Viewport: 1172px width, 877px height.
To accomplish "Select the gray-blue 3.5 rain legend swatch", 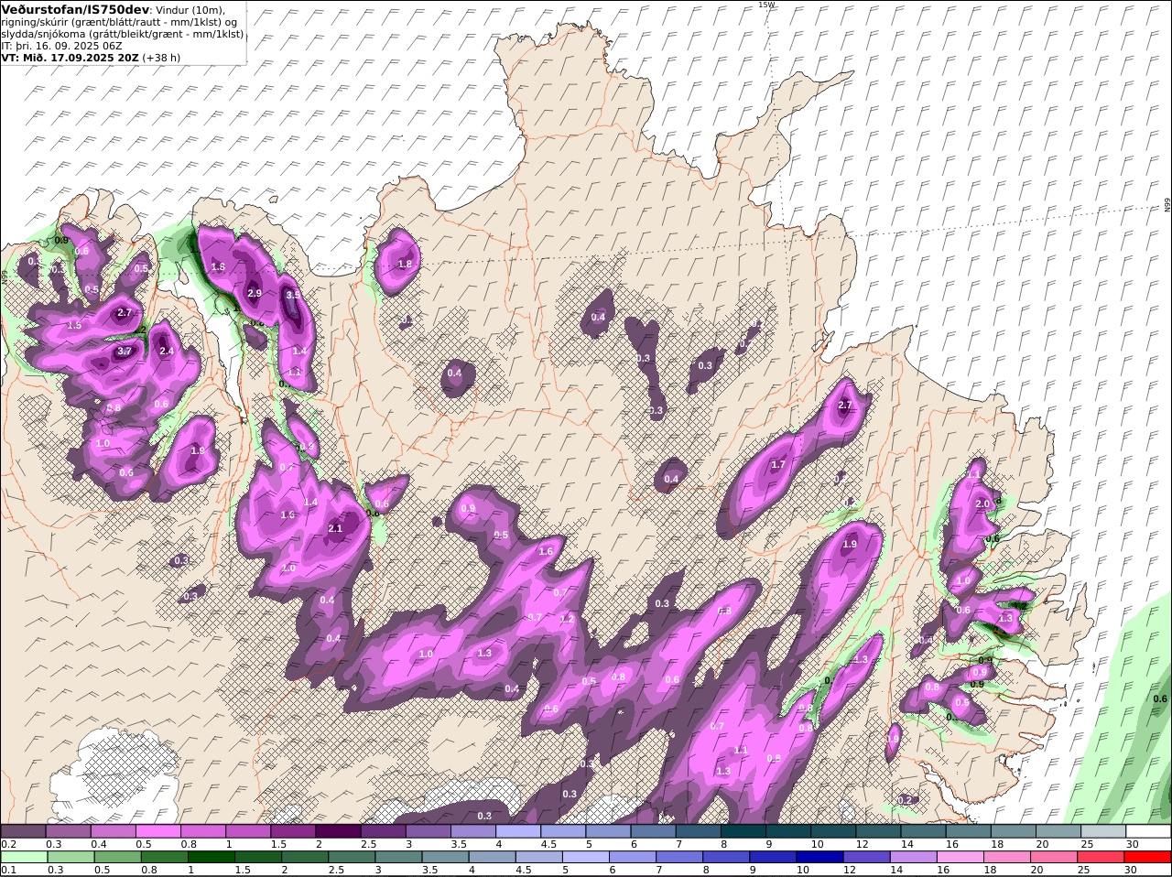I will click(446, 857).
